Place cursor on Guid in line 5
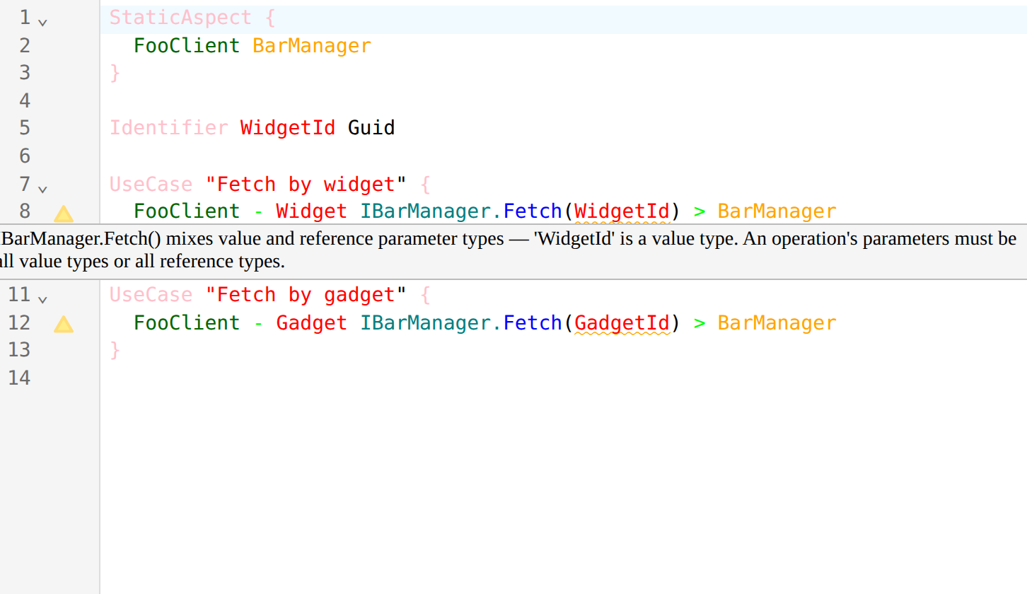This screenshot has width=1027, height=594. point(371,128)
